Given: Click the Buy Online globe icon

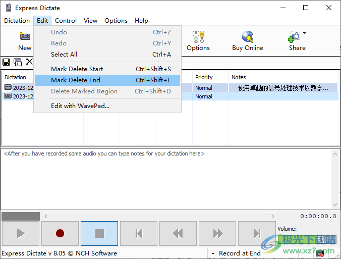Looking at the screenshot, I should pos(248,36).
